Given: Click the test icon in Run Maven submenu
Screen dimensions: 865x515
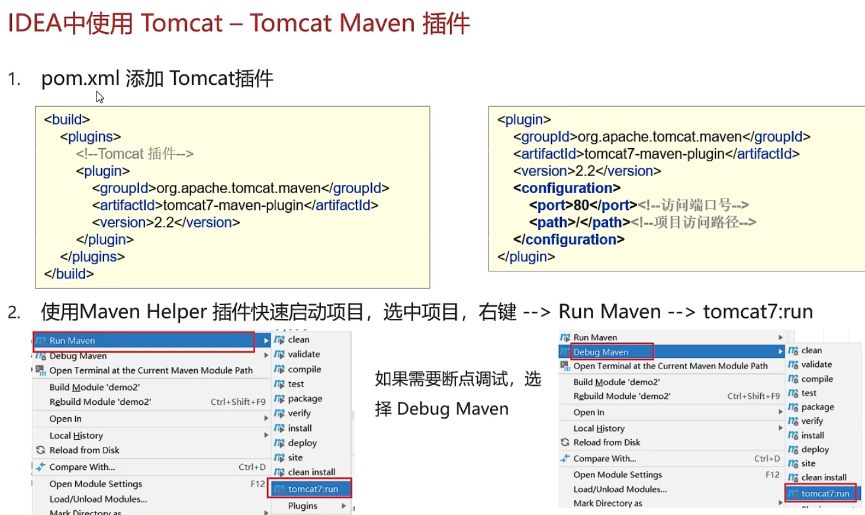Looking at the screenshot, I should pos(279,384).
